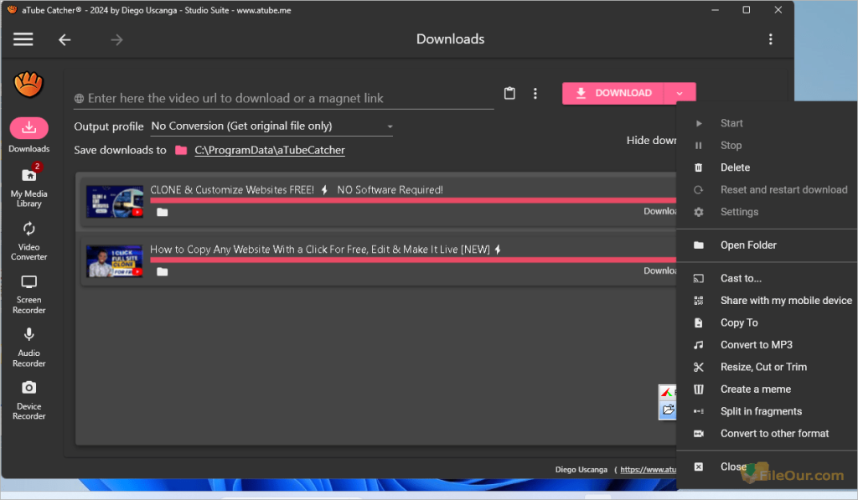
Task: Launch the Screen Recorder
Action: 28,292
